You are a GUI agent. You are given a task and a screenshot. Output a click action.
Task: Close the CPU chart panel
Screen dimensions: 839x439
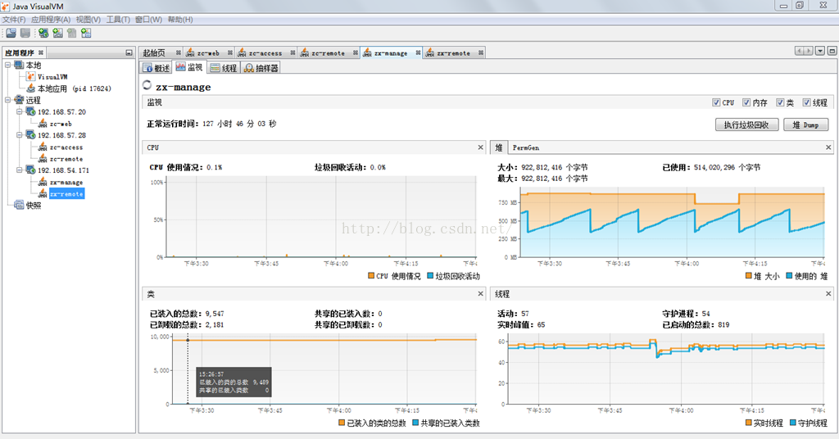[480, 147]
